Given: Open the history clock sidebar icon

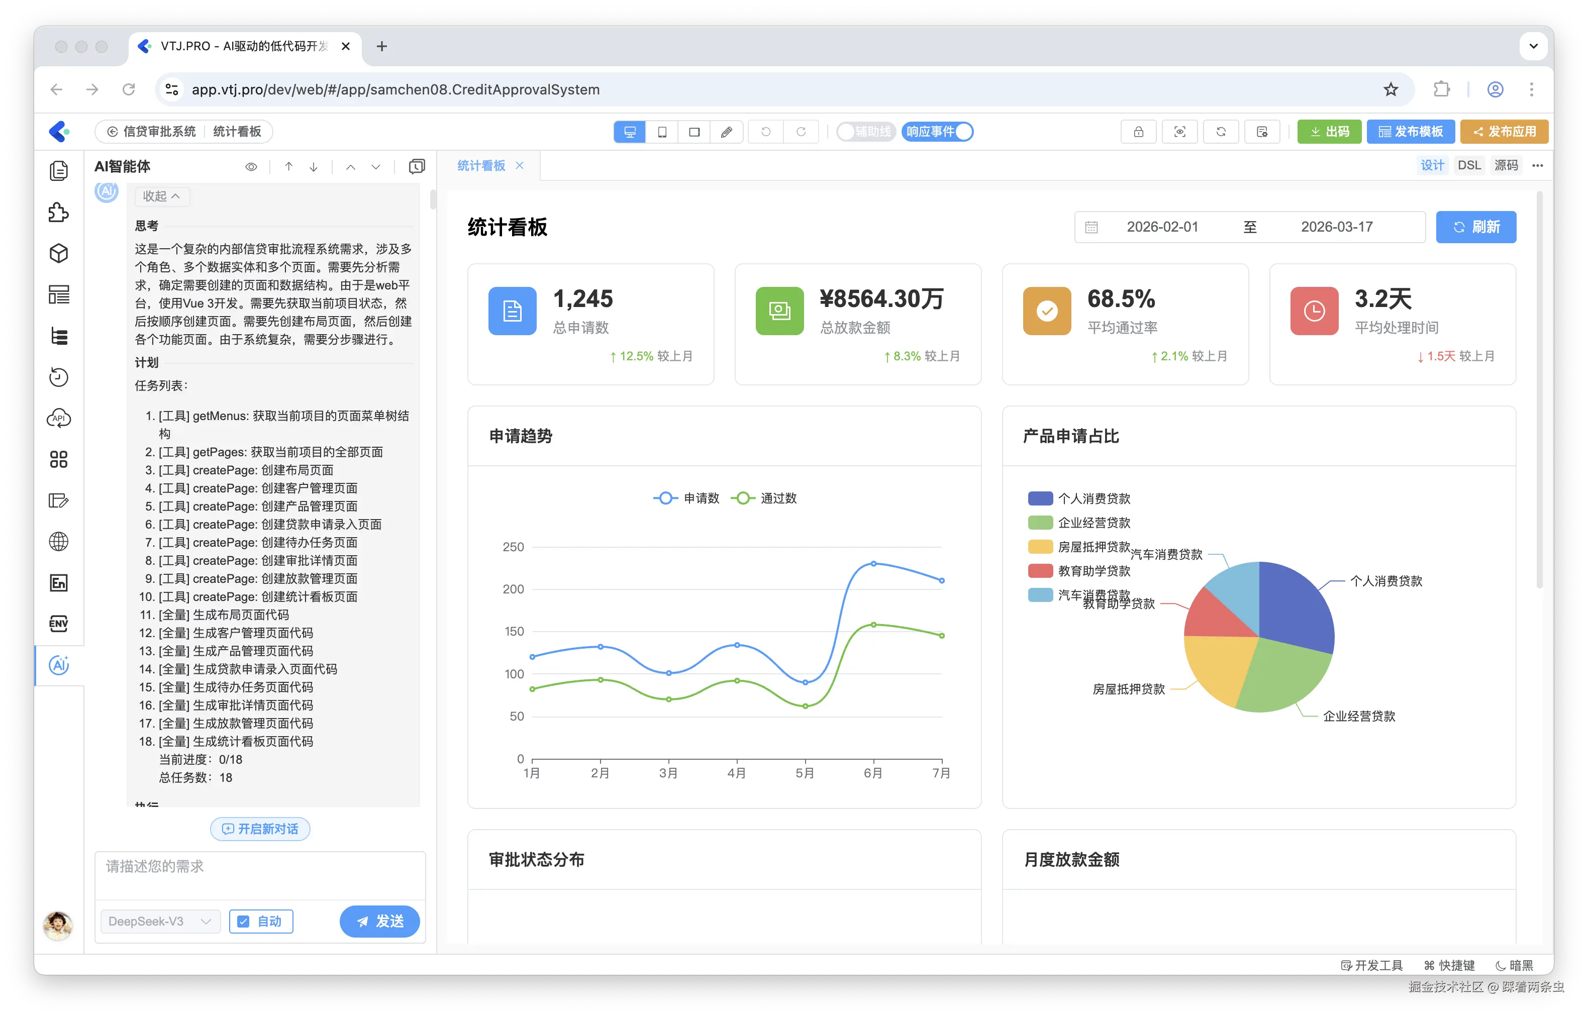Looking at the screenshot, I should (x=59, y=377).
